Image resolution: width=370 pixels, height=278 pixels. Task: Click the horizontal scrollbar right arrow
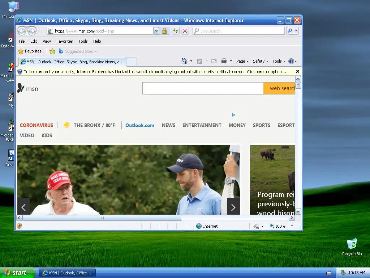point(292,218)
